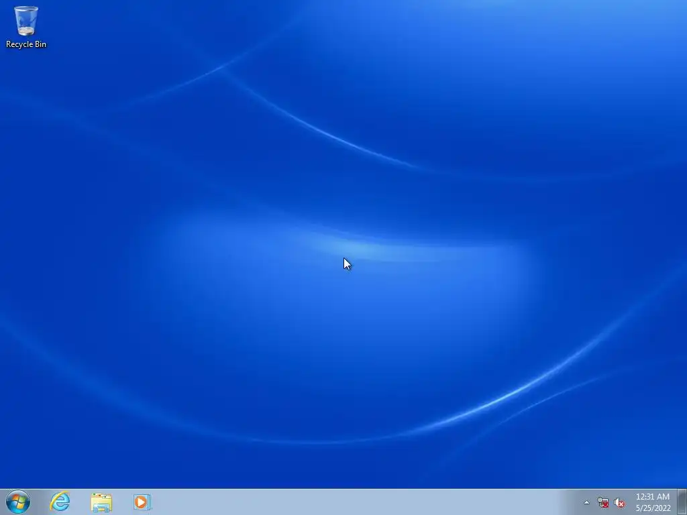Click the Show desktop button
The image size is (687, 515).
coord(682,502)
